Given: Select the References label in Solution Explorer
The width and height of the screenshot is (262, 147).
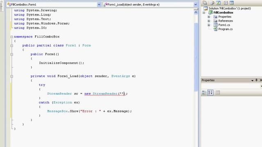Looking at the screenshot, I should [226, 21].
